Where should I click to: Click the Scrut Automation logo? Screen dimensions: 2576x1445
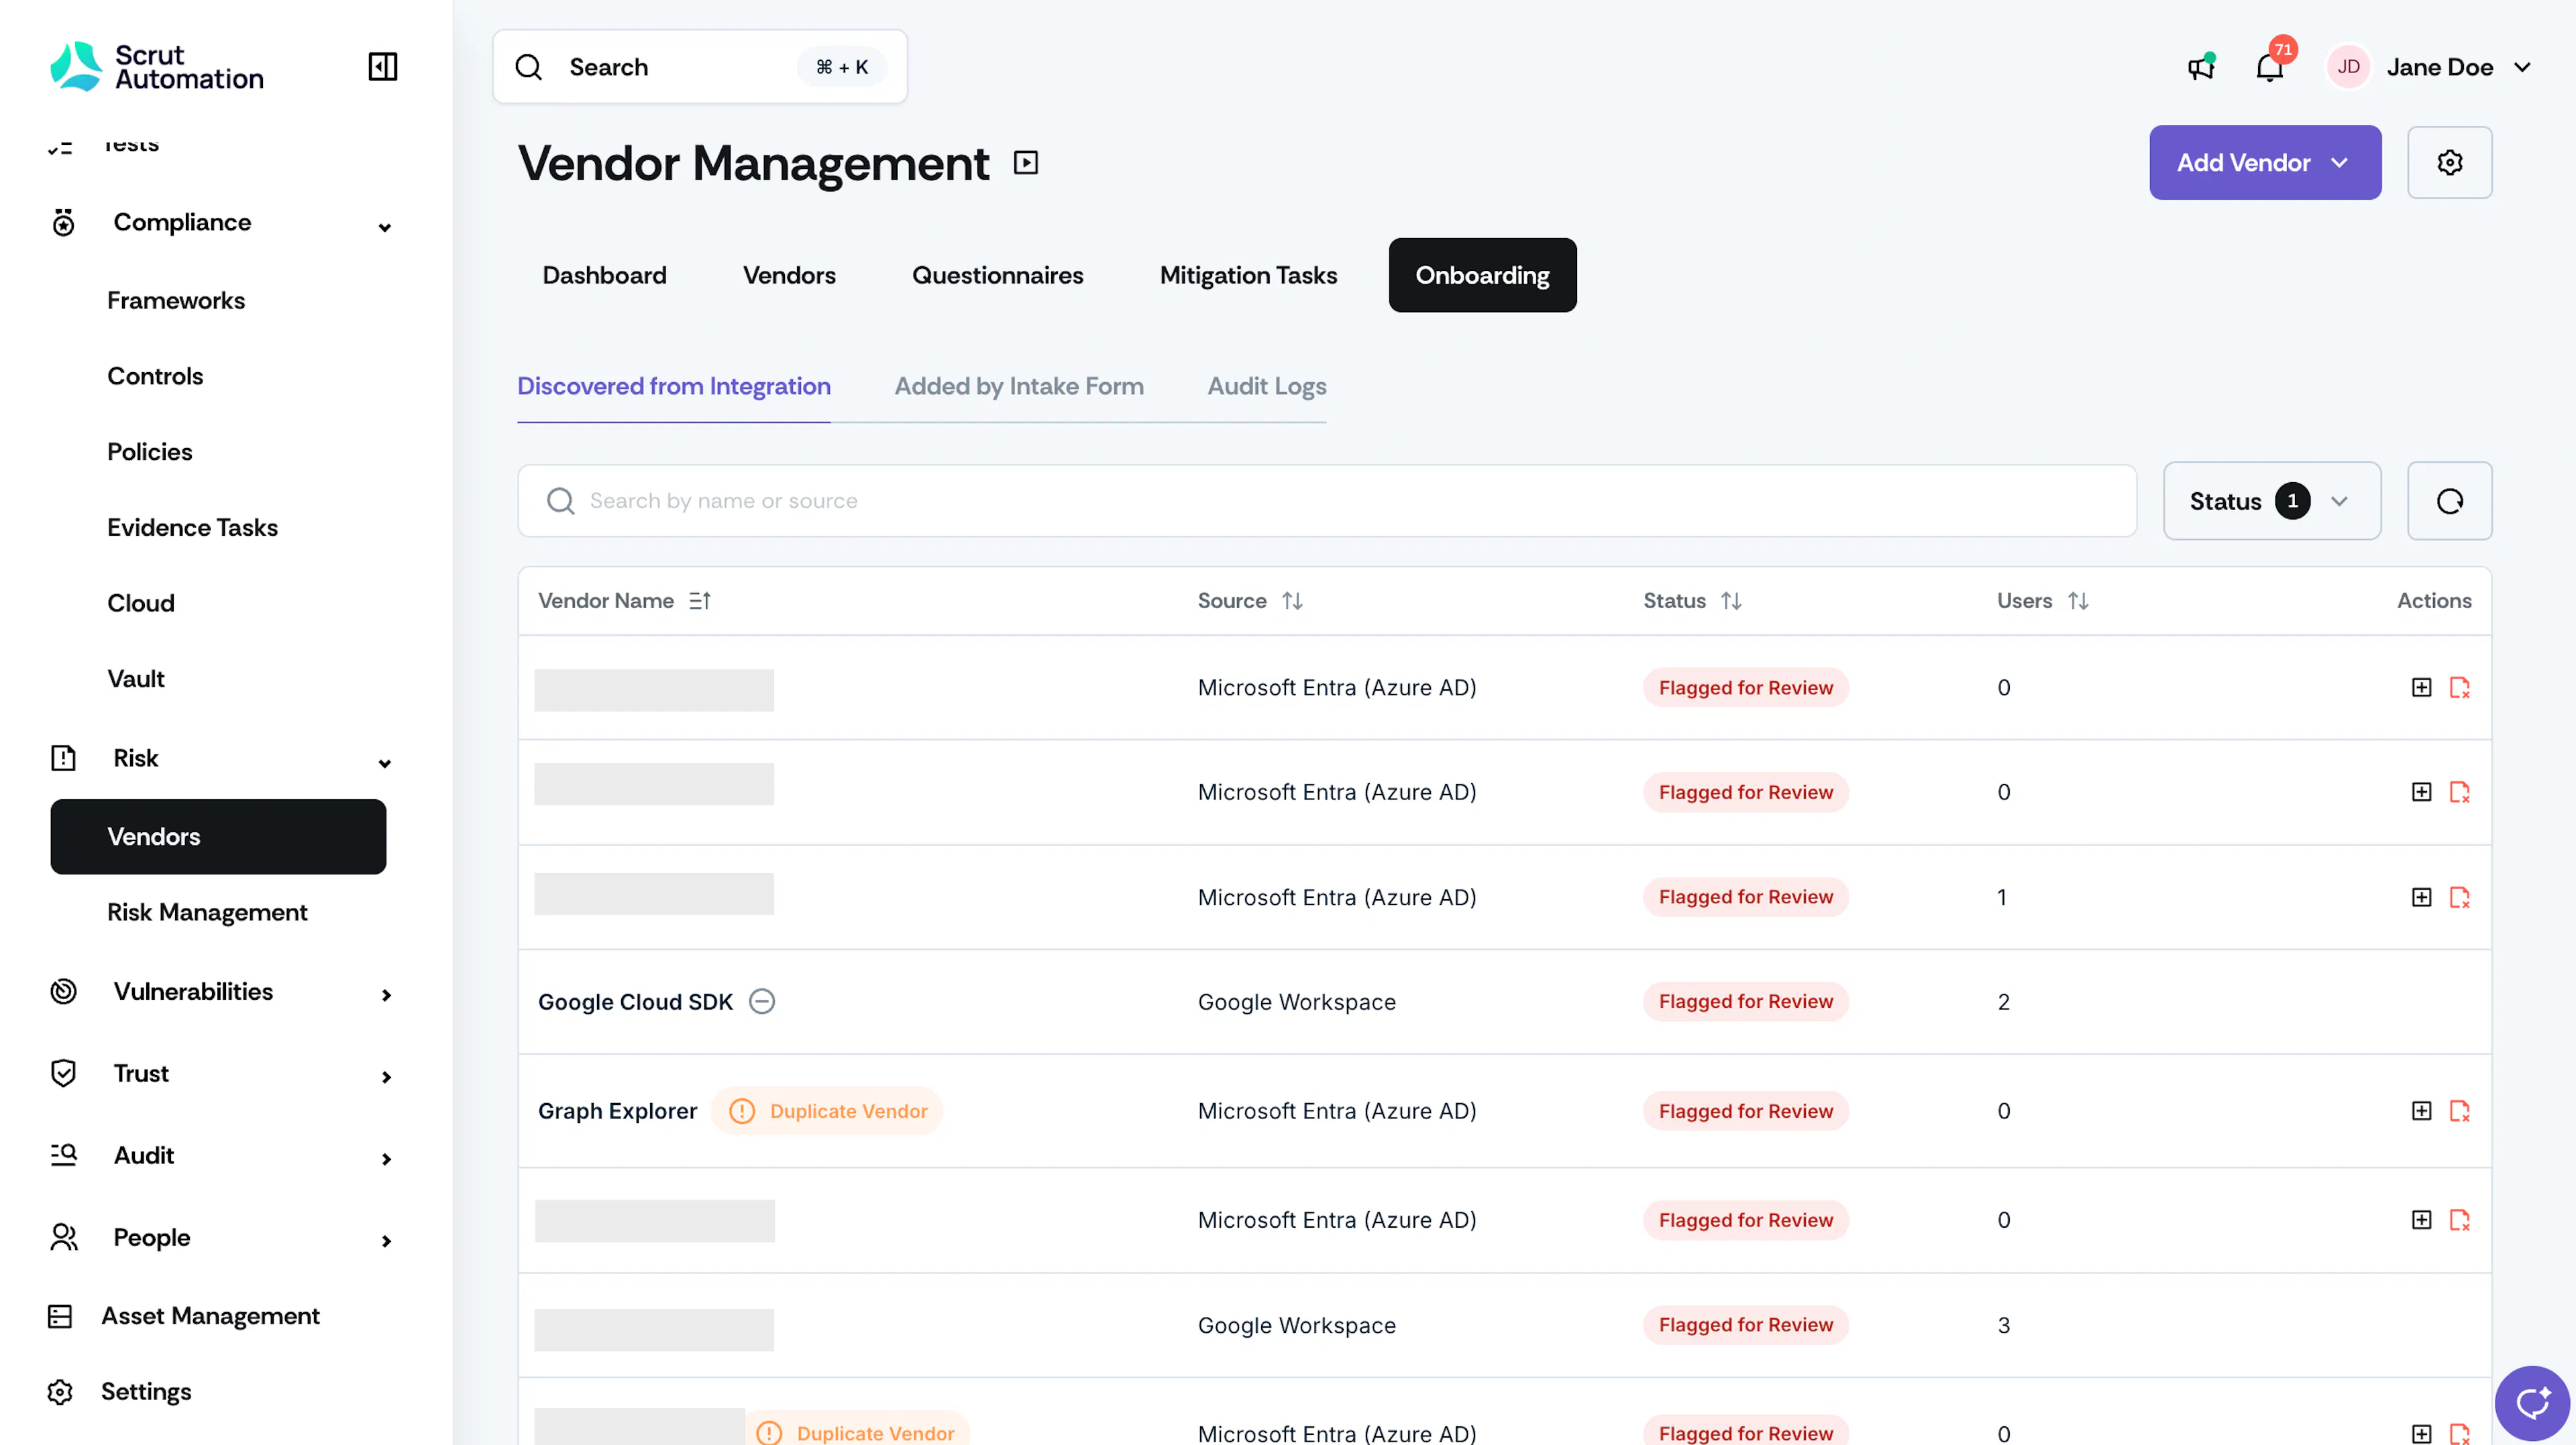(x=157, y=67)
